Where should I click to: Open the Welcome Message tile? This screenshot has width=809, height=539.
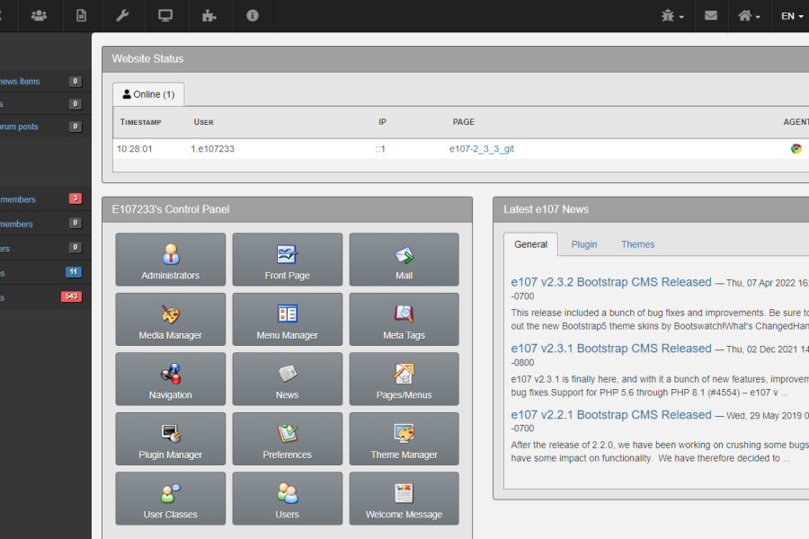[404, 499]
